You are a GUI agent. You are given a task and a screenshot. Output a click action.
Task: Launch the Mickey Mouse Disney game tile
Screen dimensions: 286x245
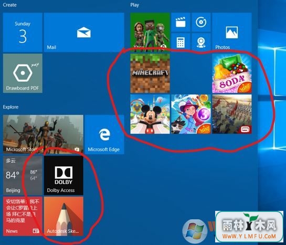point(150,114)
